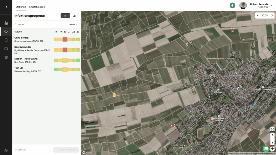
Task: Switch to list view toggle
Action: point(65,16)
